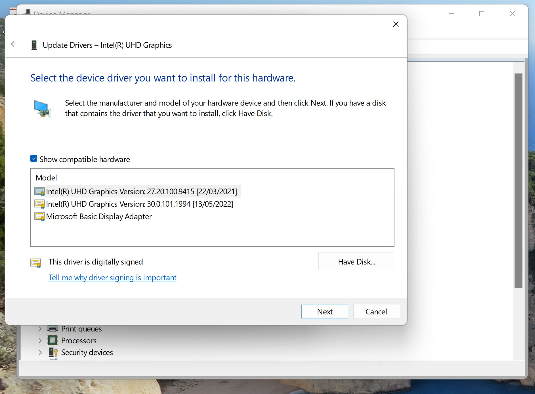Image resolution: width=535 pixels, height=394 pixels.
Task: Click the back arrow in Update Drivers dialog
Action: point(14,44)
